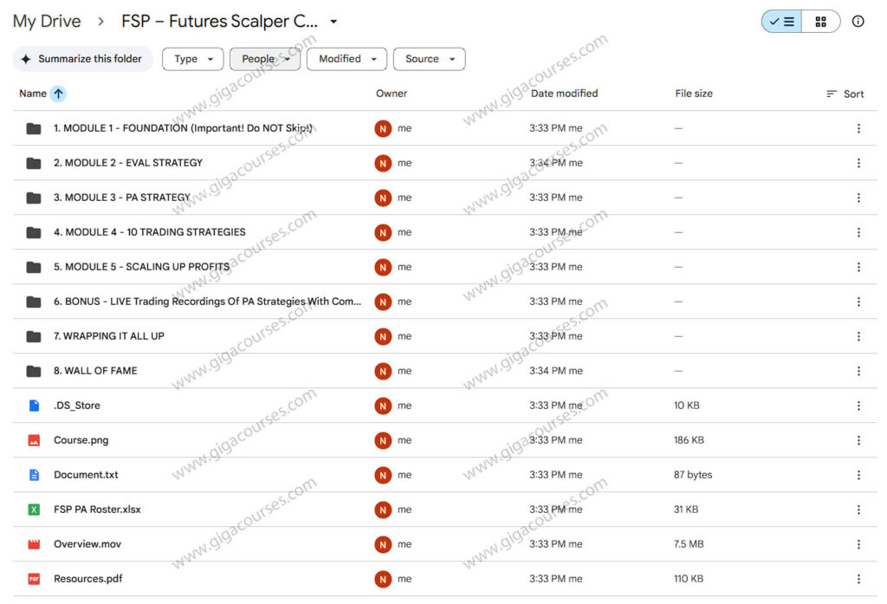Viewport: 887px width, 604px height.
Task: Switch to grid view layout
Action: tap(819, 21)
